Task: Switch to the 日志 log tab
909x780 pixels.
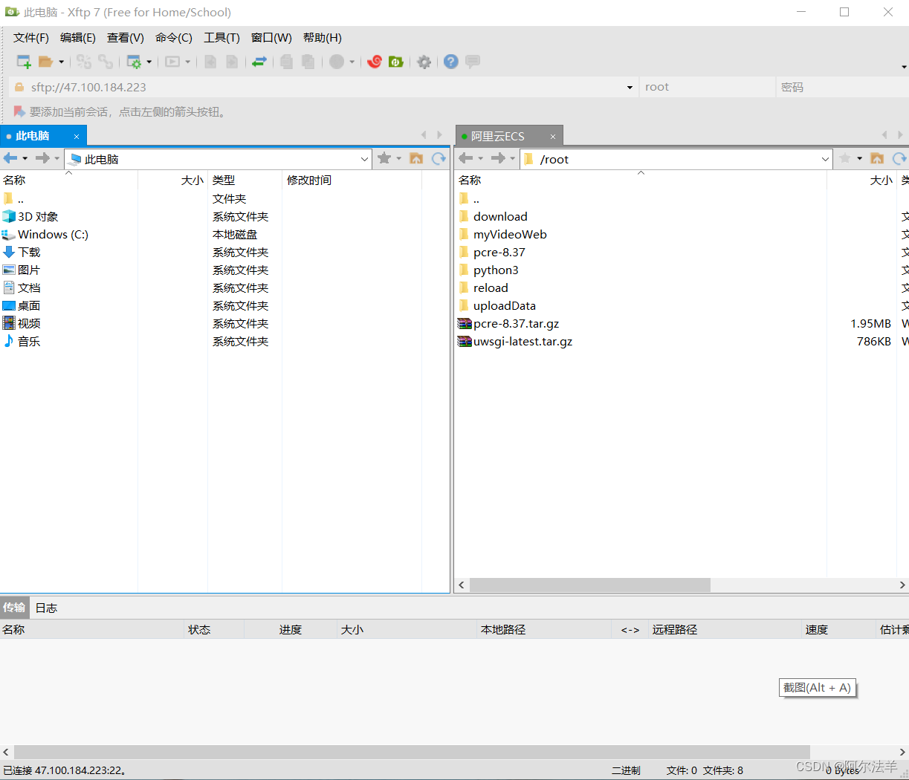Action: (46, 608)
